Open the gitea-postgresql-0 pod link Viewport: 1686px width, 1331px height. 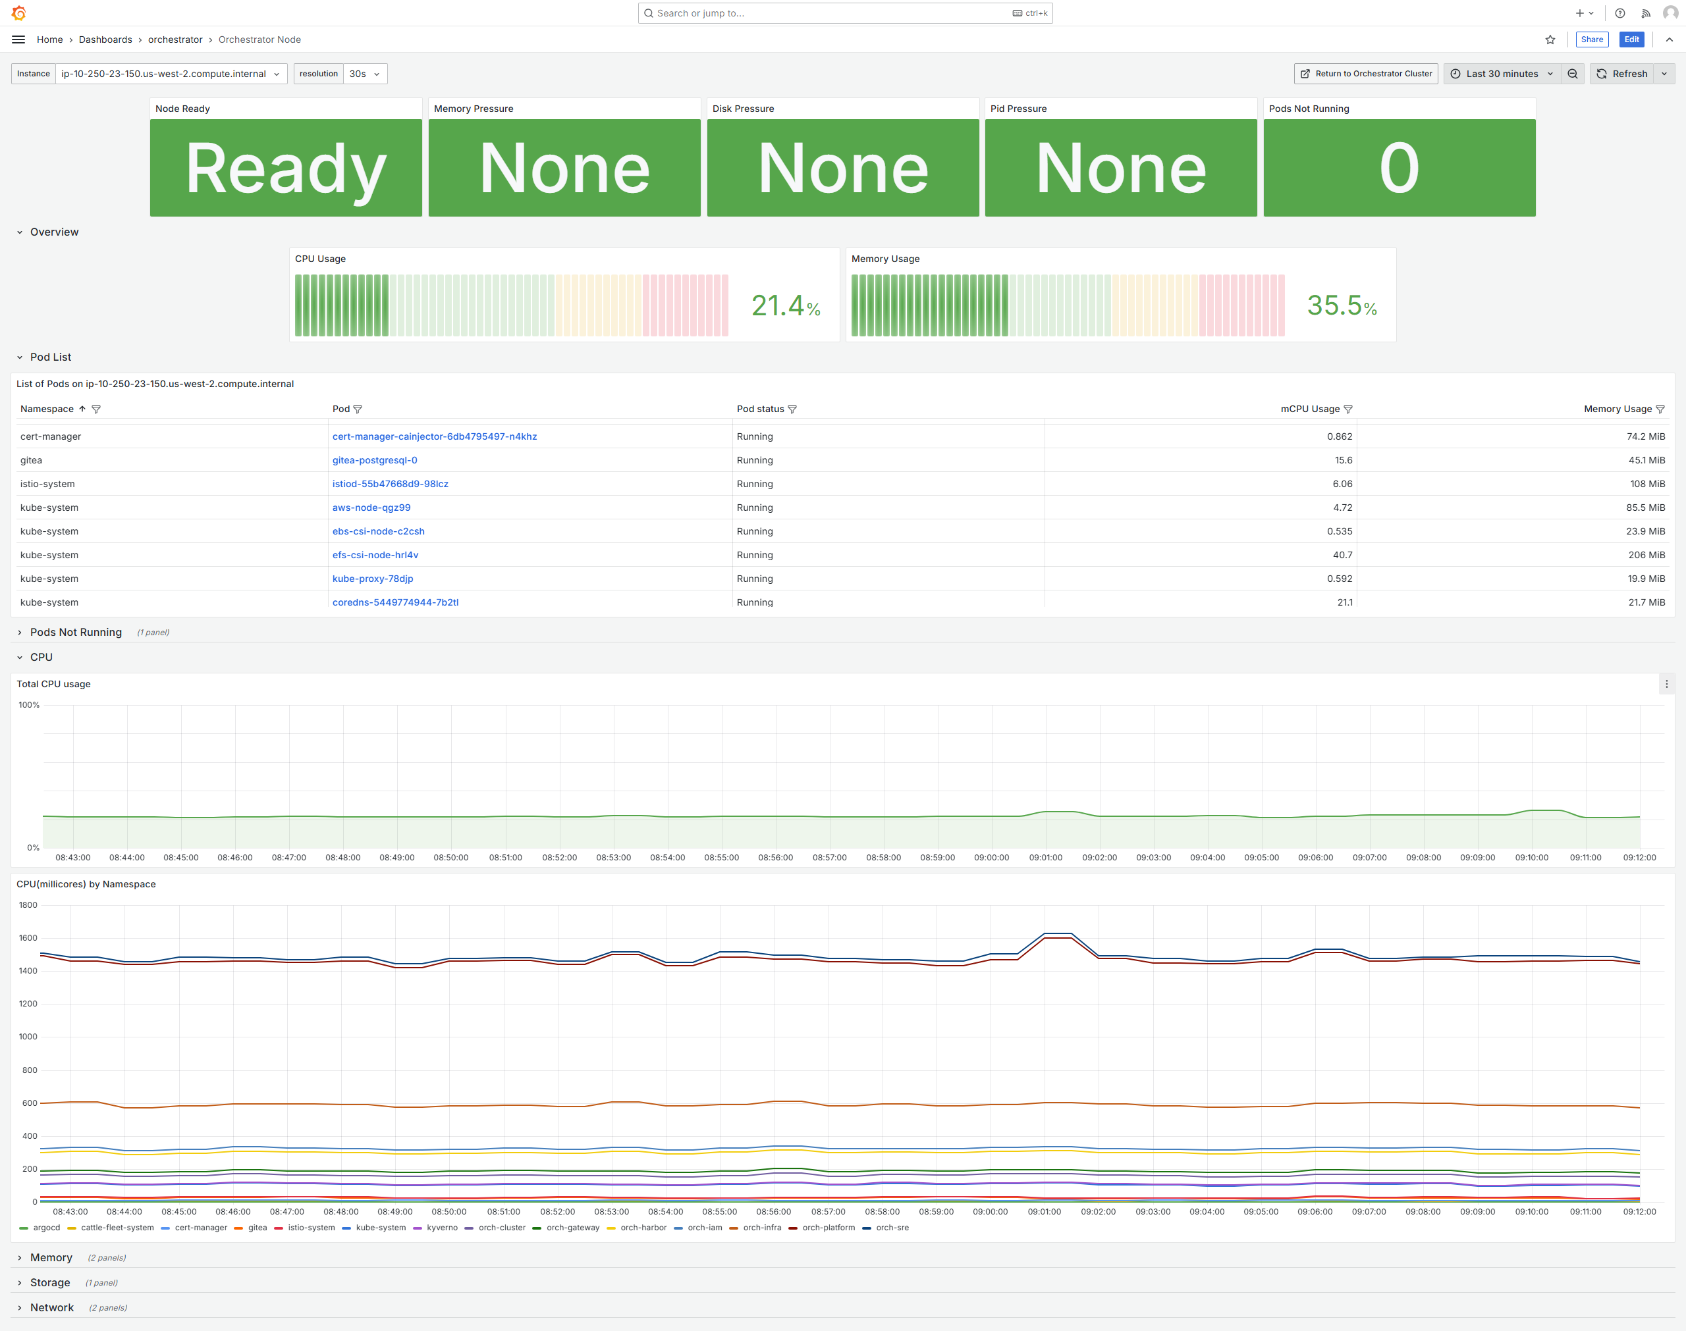[374, 461]
